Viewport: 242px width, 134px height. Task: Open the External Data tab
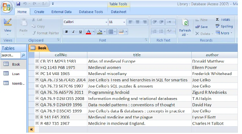point(61,12)
